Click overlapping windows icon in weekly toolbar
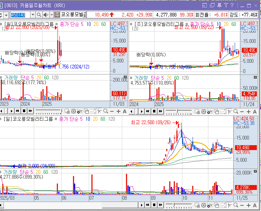 click(216, 111)
